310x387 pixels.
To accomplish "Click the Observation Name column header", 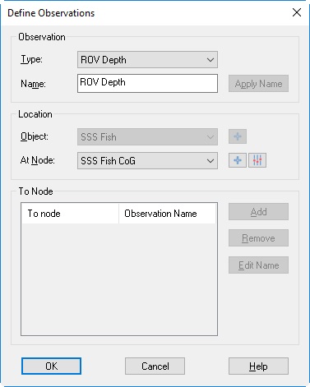I will tap(167, 214).
